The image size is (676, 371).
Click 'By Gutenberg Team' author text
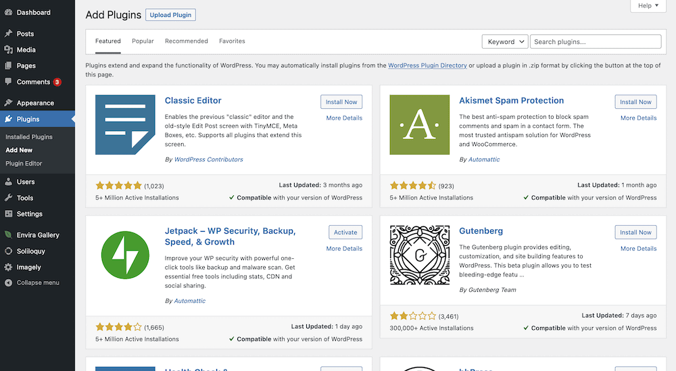tap(487, 290)
